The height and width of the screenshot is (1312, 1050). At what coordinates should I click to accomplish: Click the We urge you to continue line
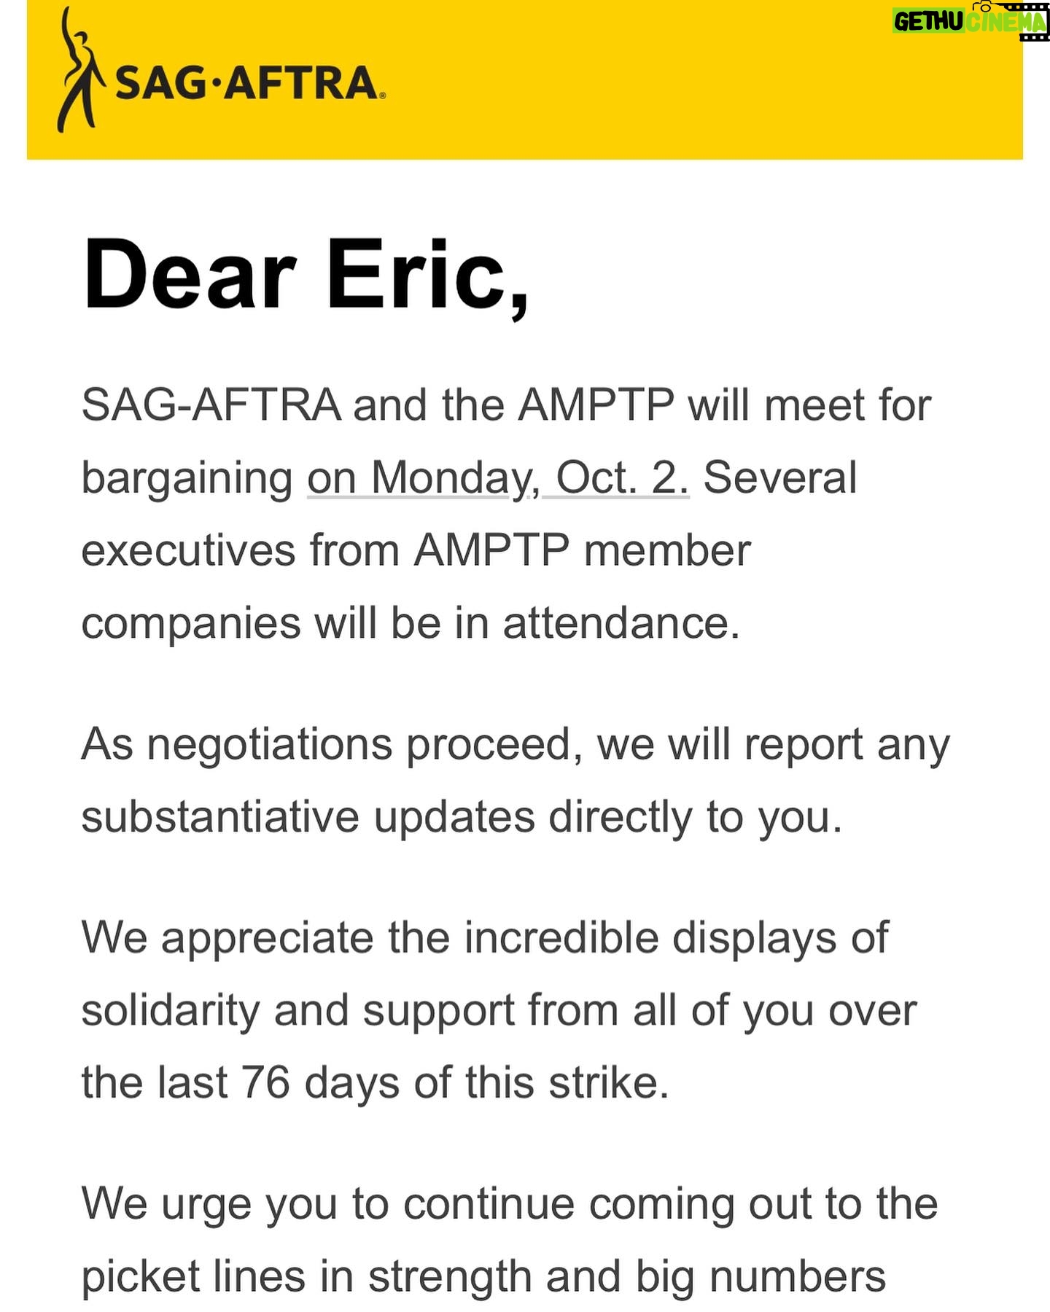pyautogui.click(x=509, y=1203)
